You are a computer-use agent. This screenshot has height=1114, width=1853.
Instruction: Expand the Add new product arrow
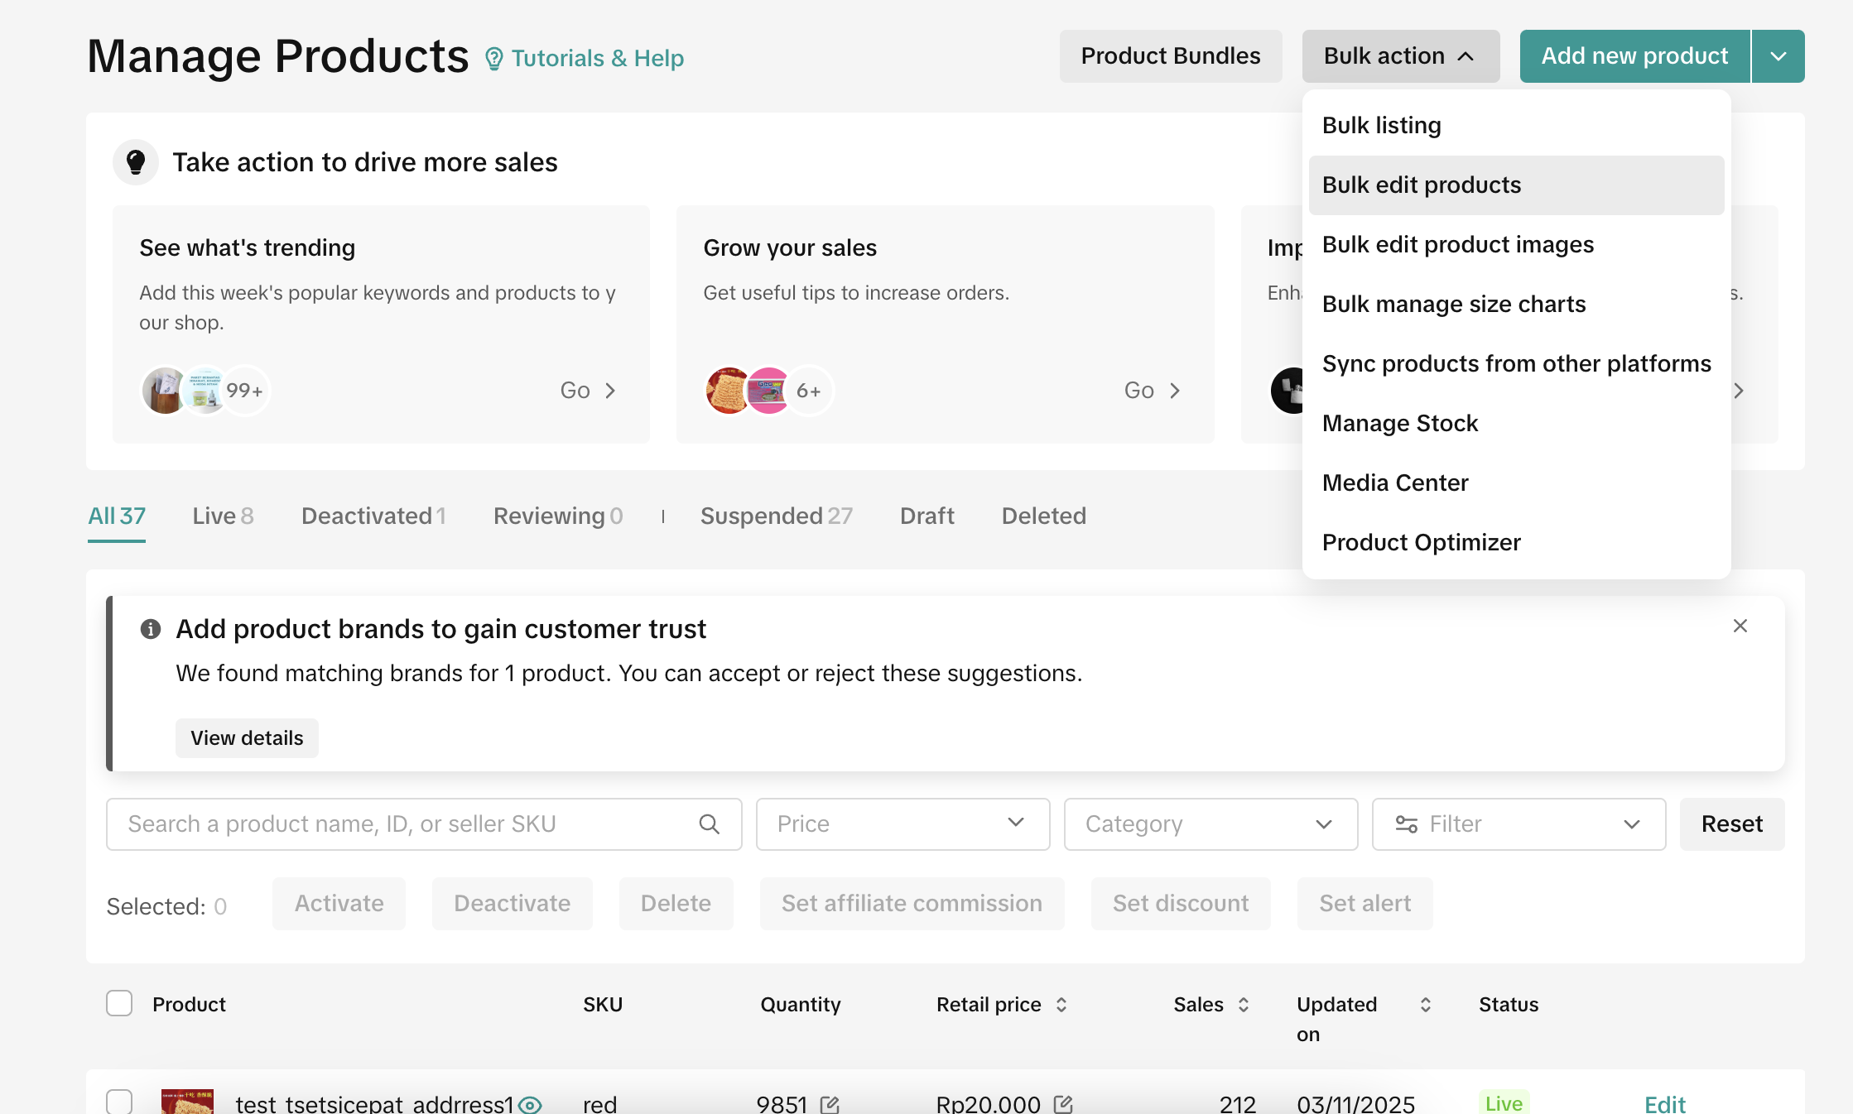1778,56
